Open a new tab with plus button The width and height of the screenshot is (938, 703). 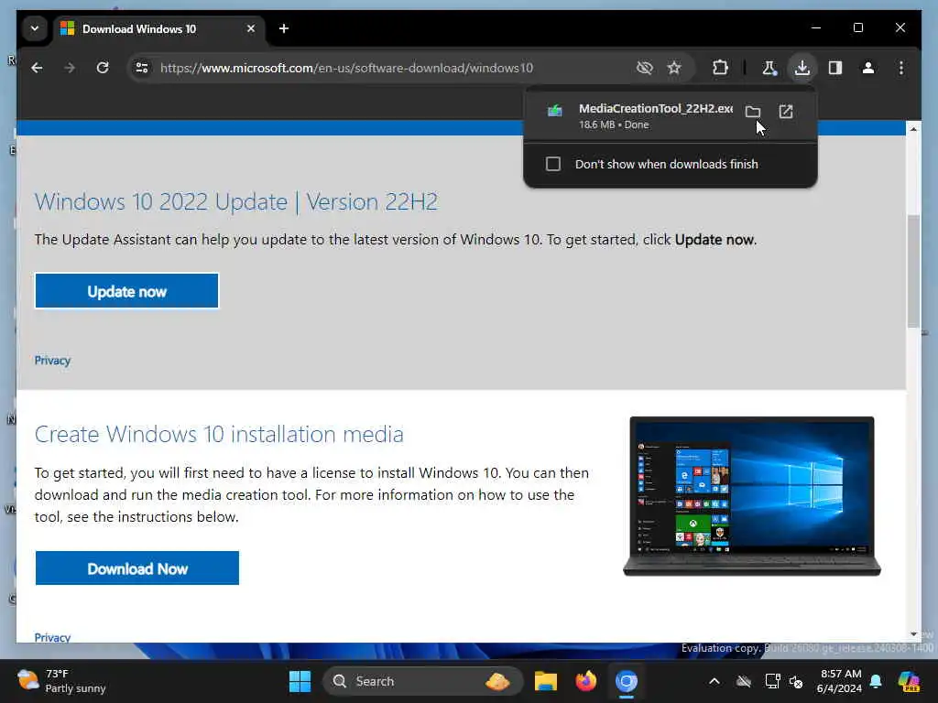[284, 28]
